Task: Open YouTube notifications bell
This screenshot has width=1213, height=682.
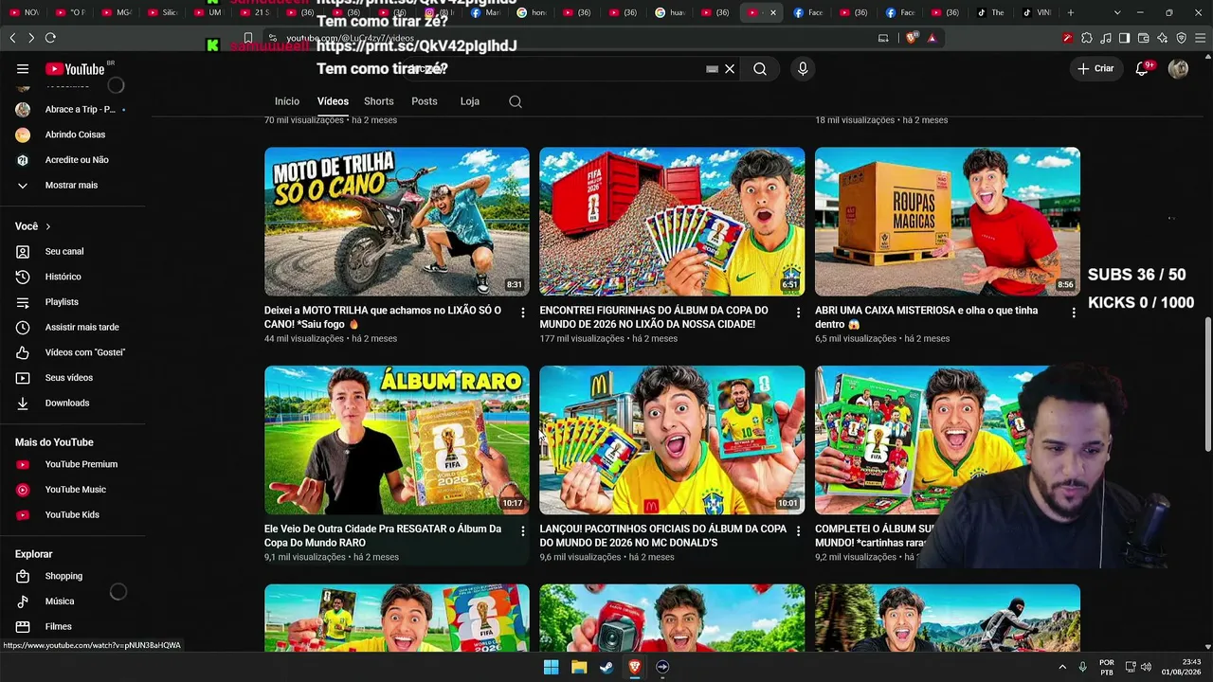Action: pyautogui.click(x=1142, y=69)
